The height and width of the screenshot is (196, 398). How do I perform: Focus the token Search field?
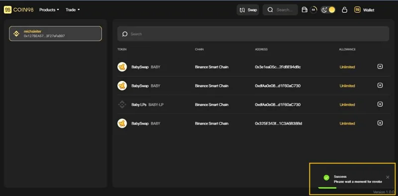click(x=253, y=34)
